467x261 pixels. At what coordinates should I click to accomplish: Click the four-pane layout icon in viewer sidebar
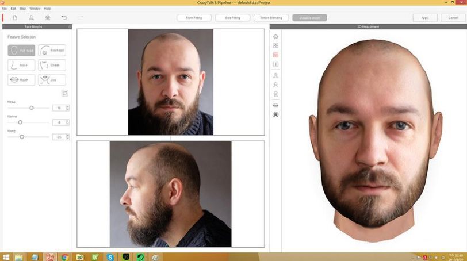[275, 45]
